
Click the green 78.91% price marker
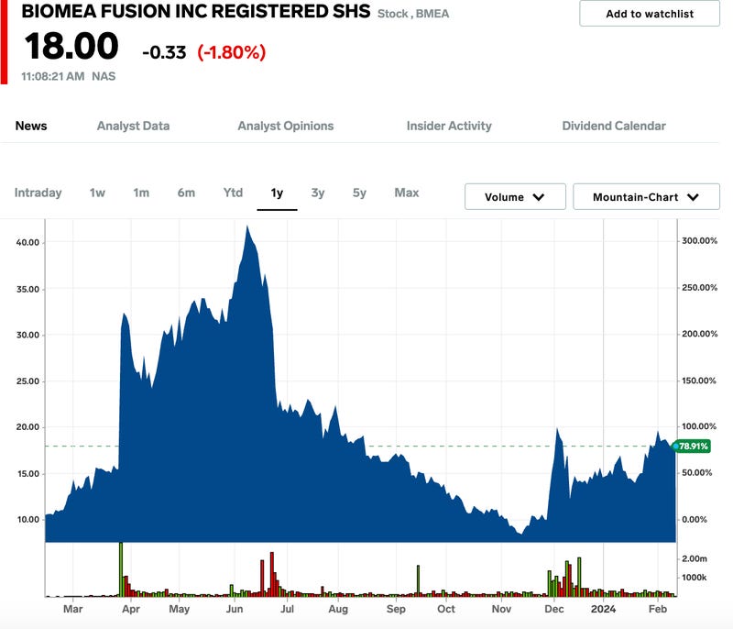tap(694, 447)
